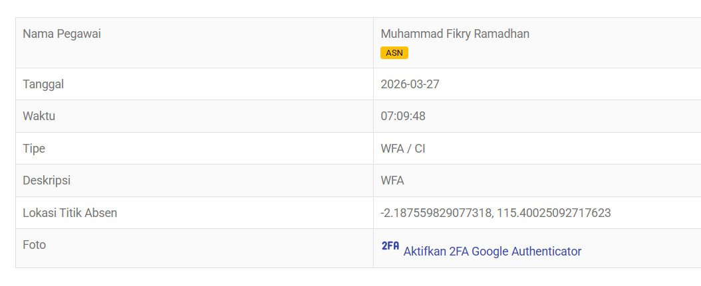Click CI in the Tipe value
Image resolution: width=701 pixels, height=286 pixels.
click(420, 149)
